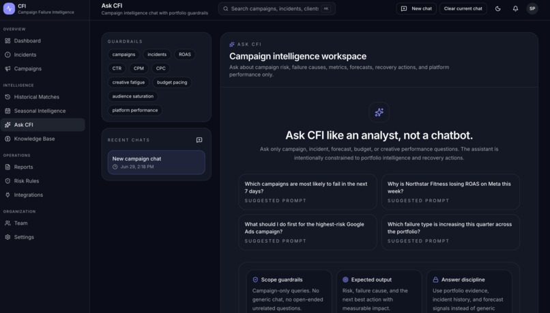Image resolution: width=550 pixels, height=313 pixels.
Task: Start new chat from Recent Chats icon
Action: [199, 140]
